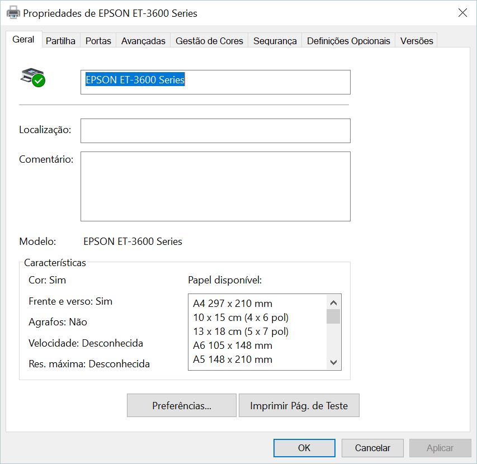This screenshot has height=464, width=477.
Task: Click the 'Características' group heading
Action: (x=55, y=263)
